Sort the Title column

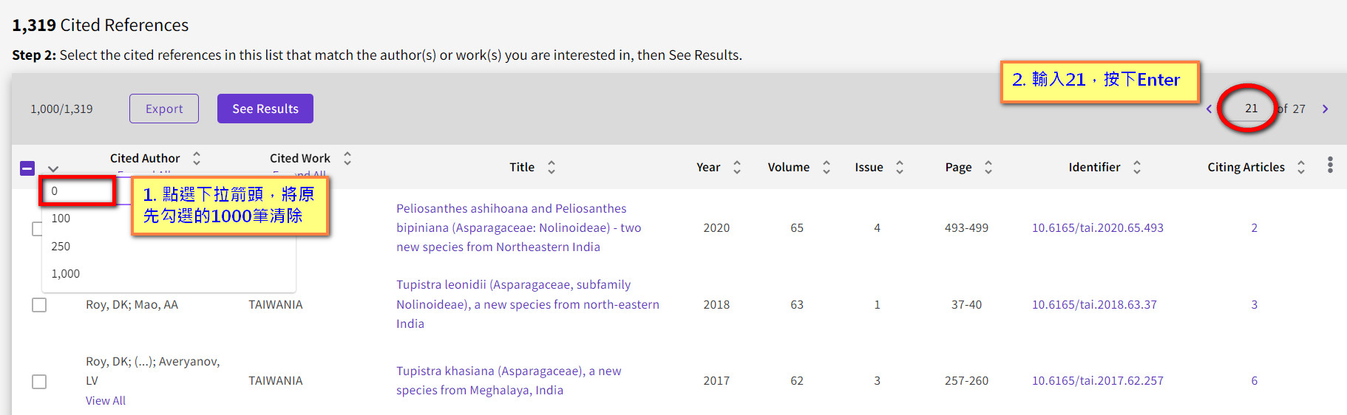pos(552,167)
